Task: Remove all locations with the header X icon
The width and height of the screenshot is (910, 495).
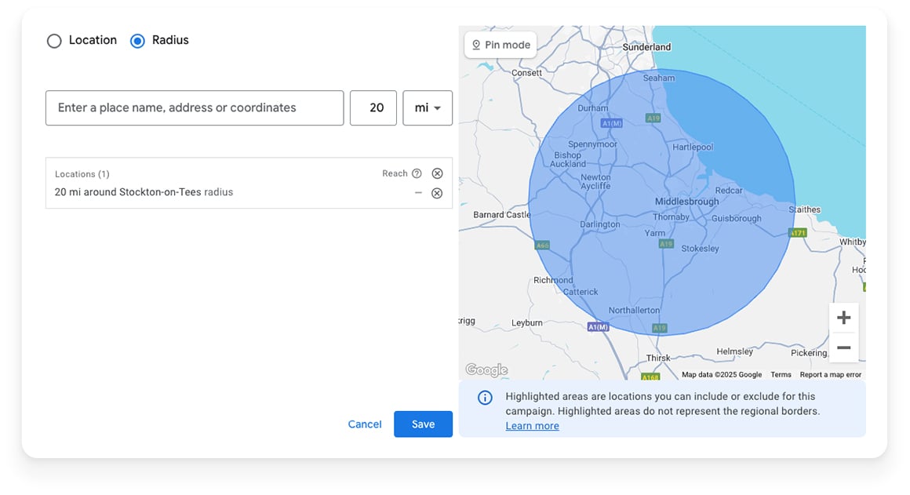Action: tap(437, 173)
